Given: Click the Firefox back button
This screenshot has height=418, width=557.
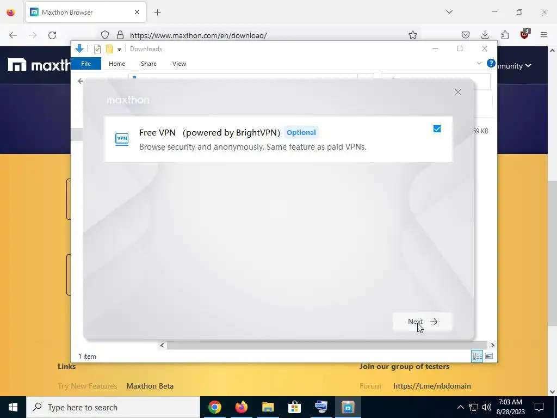Looking at the screenshot, I should [13, 35].
